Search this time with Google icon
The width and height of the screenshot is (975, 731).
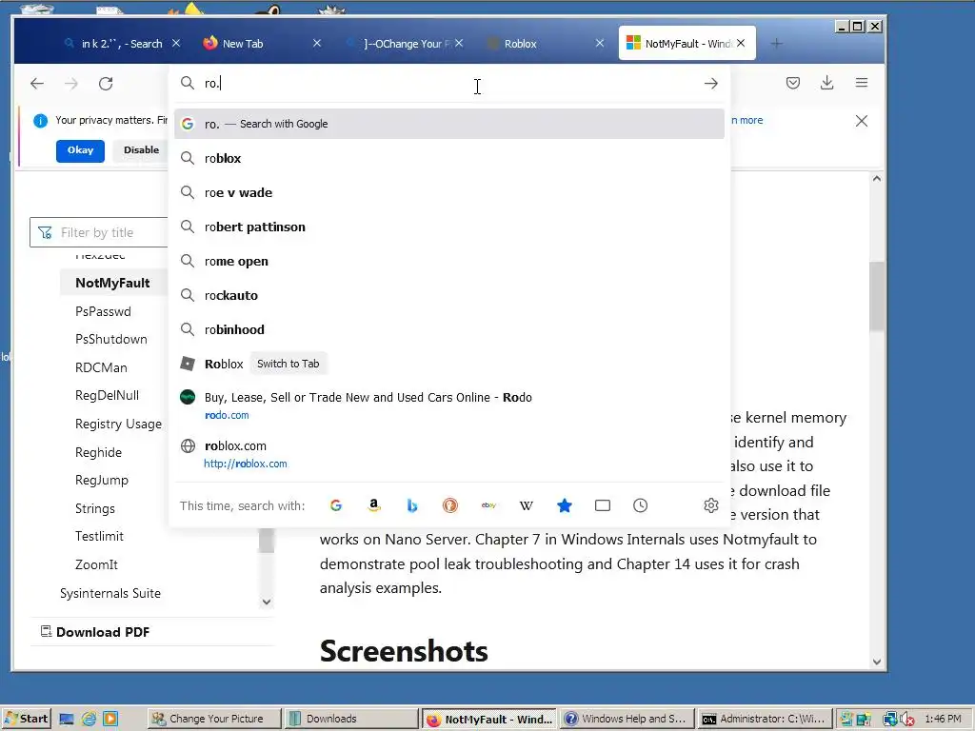point(336,506)
